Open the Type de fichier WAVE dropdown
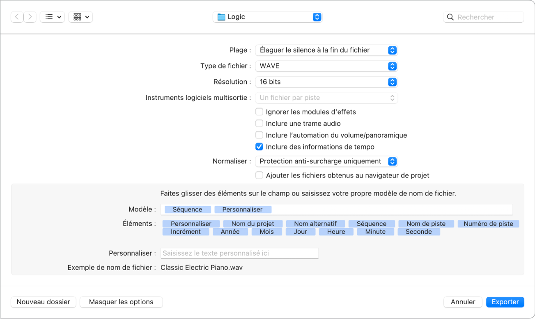The height and width of the screenshot is (319, 535). click(x=326, y=66)
